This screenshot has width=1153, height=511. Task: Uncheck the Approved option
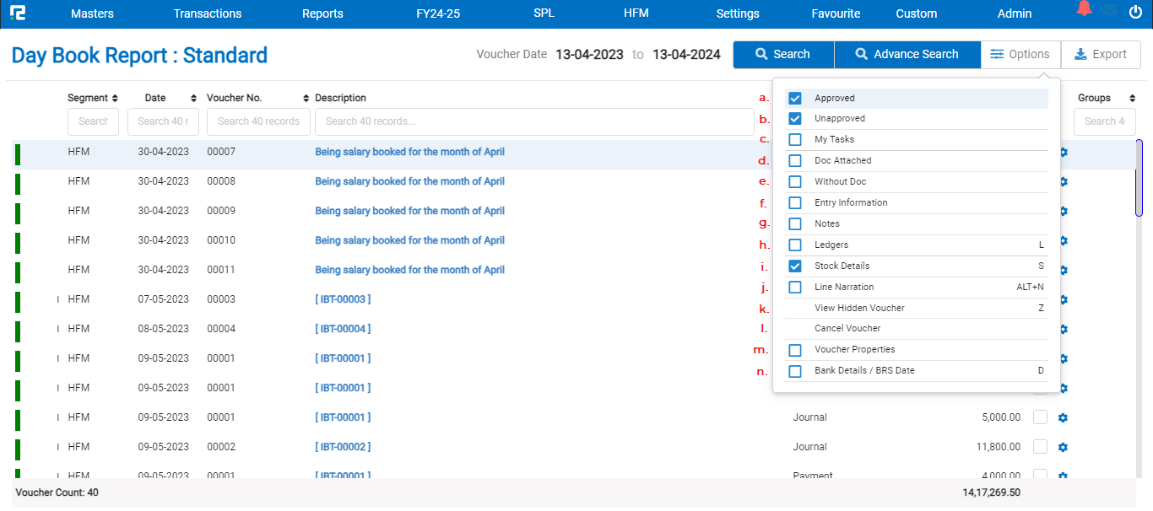pyautogui.click(x=795, y=98)
